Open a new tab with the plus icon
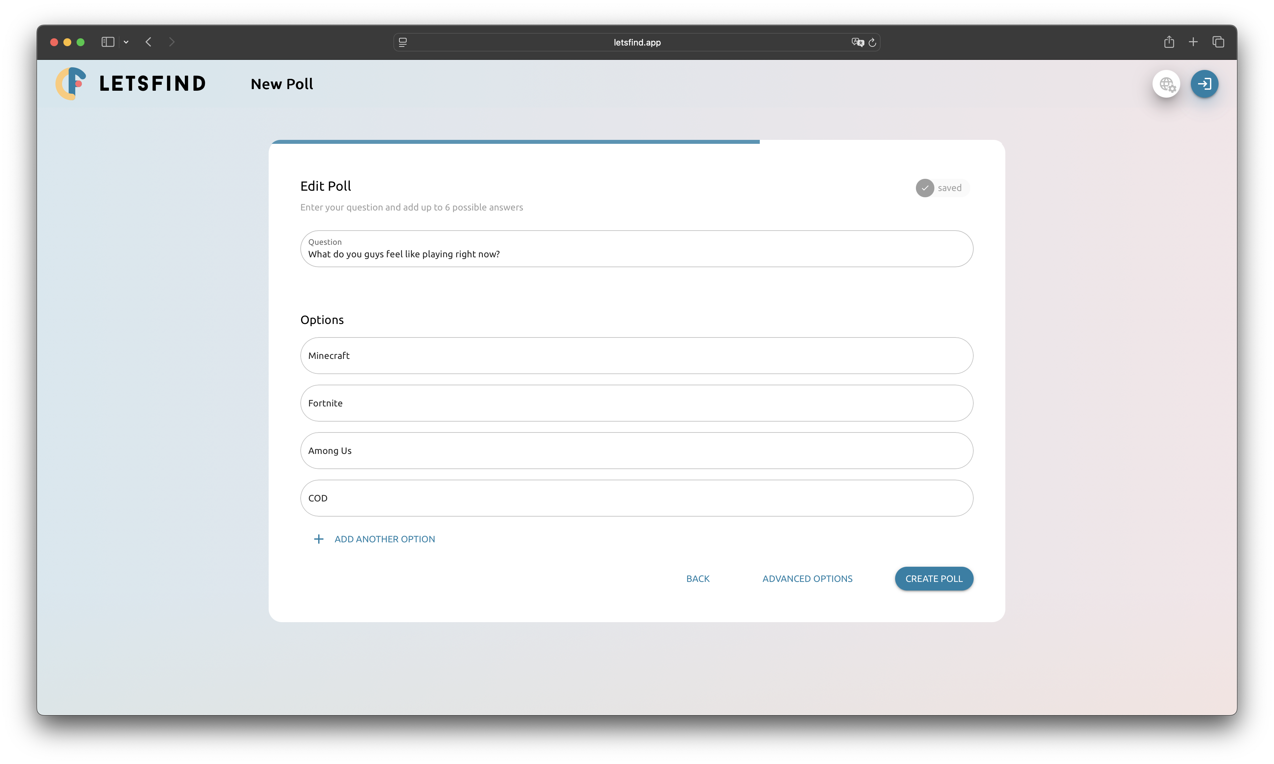This screenshot has height=764, width=1274. point(1193,42)
